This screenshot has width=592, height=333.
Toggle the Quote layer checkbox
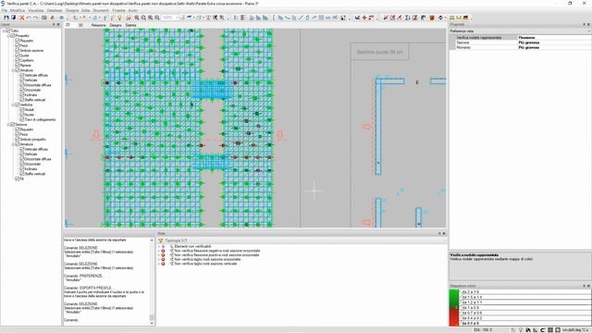[x=17, y=55]
